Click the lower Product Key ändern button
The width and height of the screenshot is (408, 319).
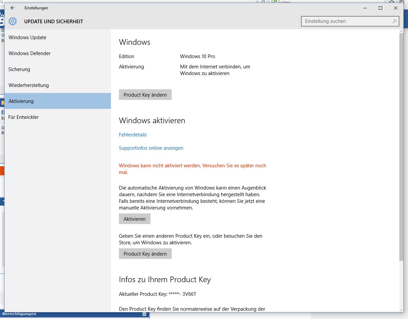(x=145, y=254)
